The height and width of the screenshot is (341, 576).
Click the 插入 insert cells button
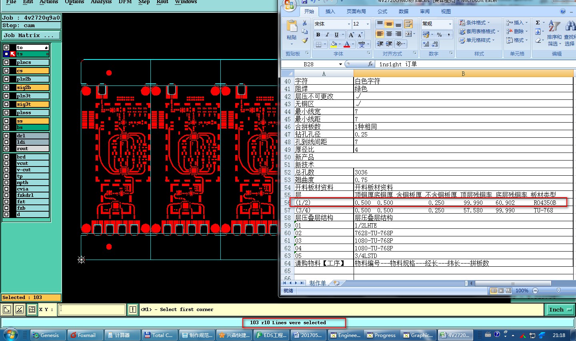pos(517,23)
